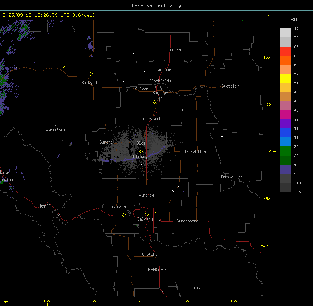Viewport: 313px width, 306px height.
Task: Select the yellow diamond marker south of RedDeer
Action: point(155,102)
